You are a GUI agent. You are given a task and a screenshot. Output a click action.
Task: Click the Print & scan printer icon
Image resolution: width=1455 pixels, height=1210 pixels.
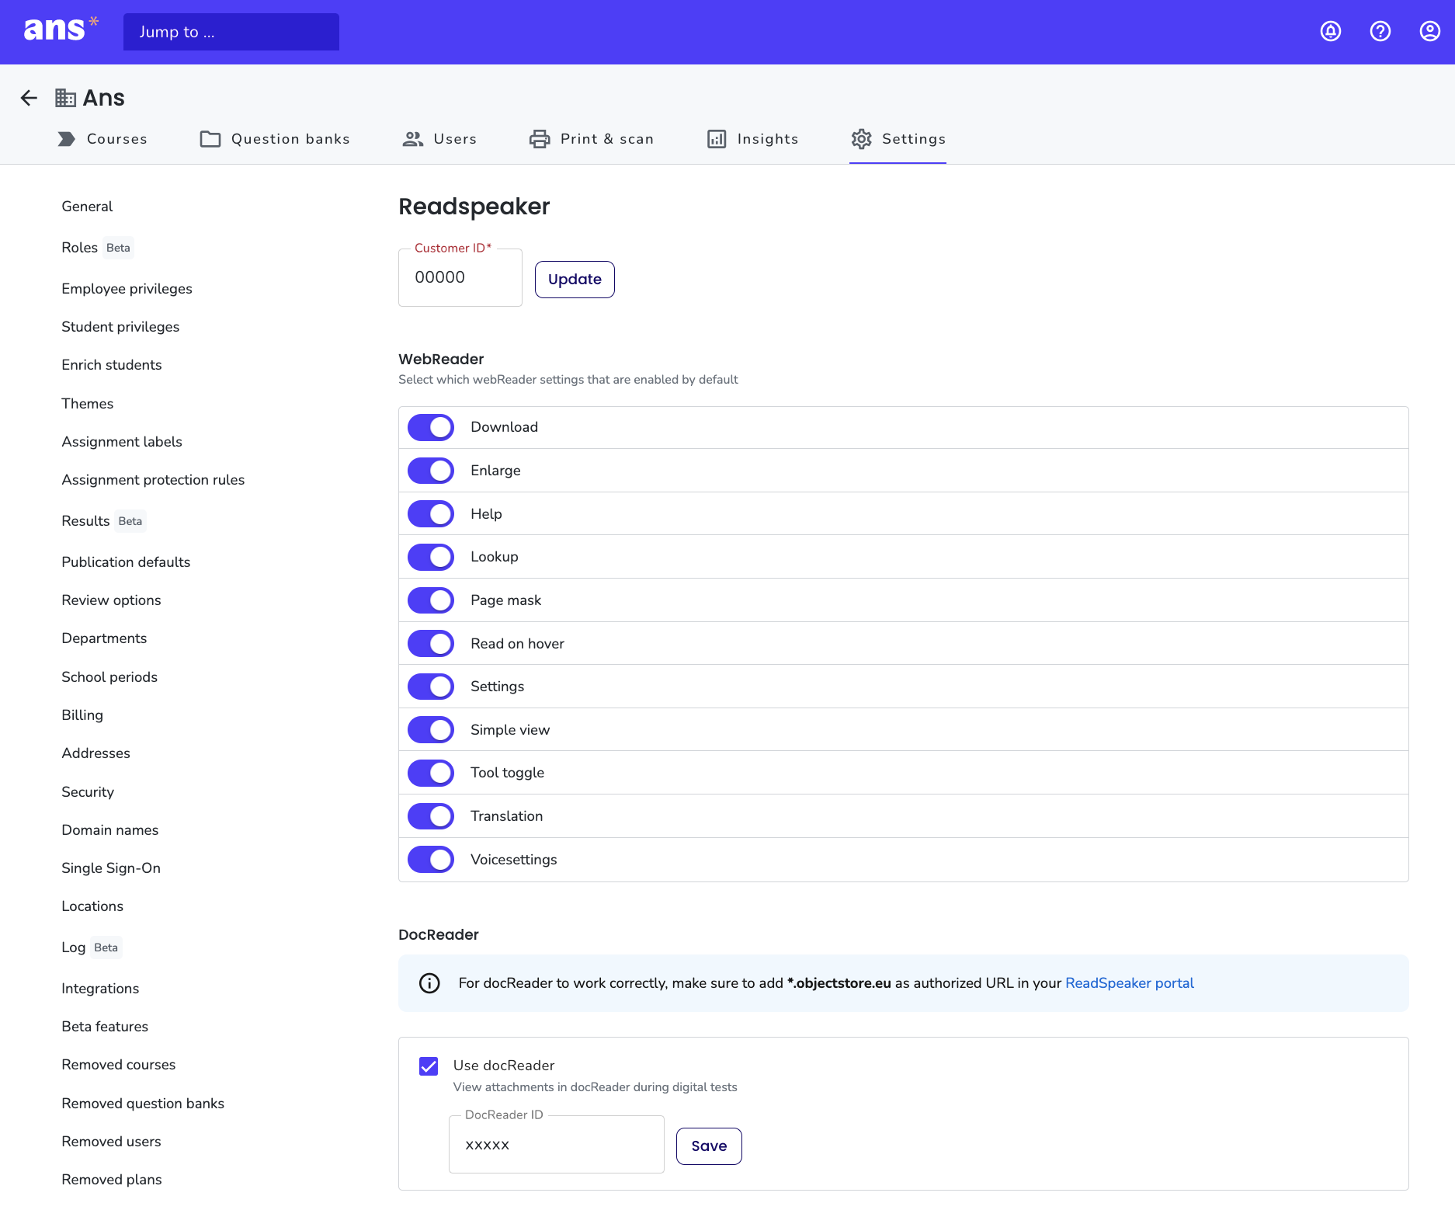pyautogui.click(x=540, y=139)
